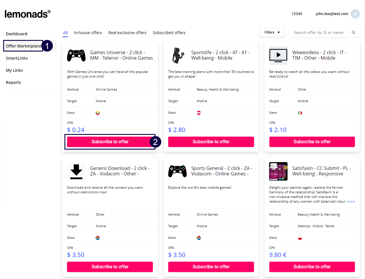Click the Generic Download arrow icon

pos(76,171)
